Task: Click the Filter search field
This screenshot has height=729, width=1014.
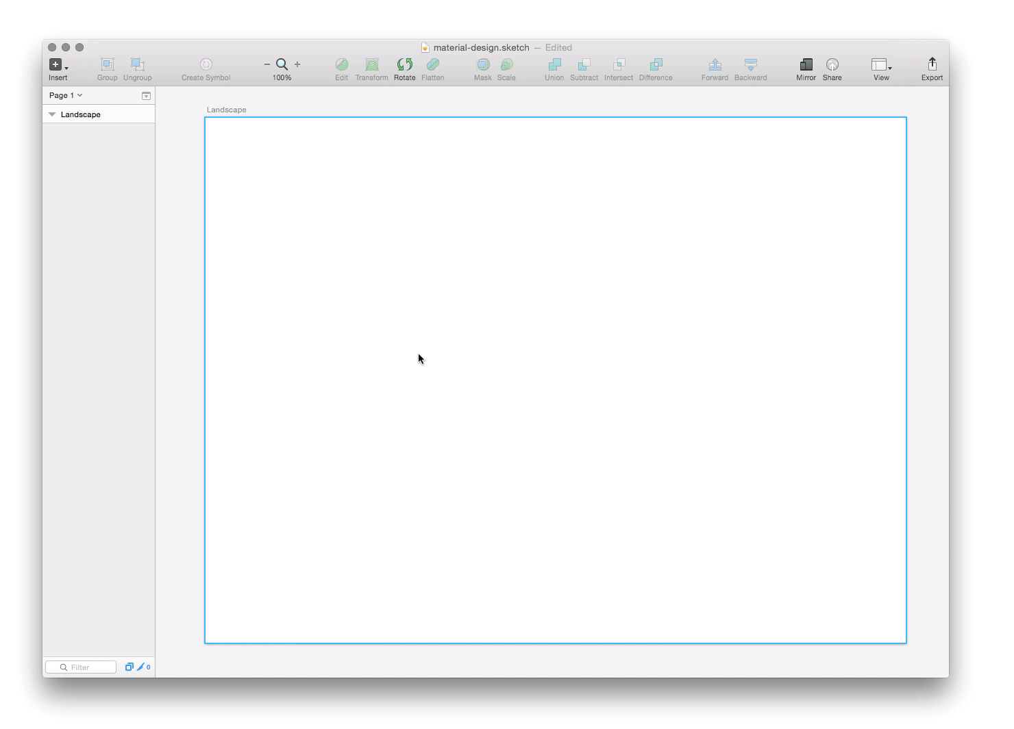Action: (81, 667)
